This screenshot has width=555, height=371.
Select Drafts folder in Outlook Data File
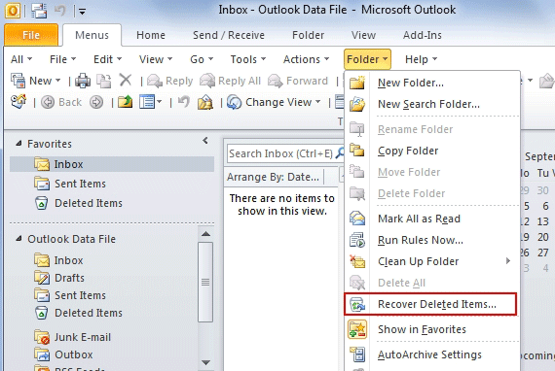click(x=69, y=278)
